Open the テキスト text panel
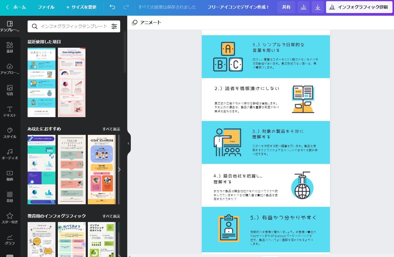394x257 pixels. click(10, 111)
